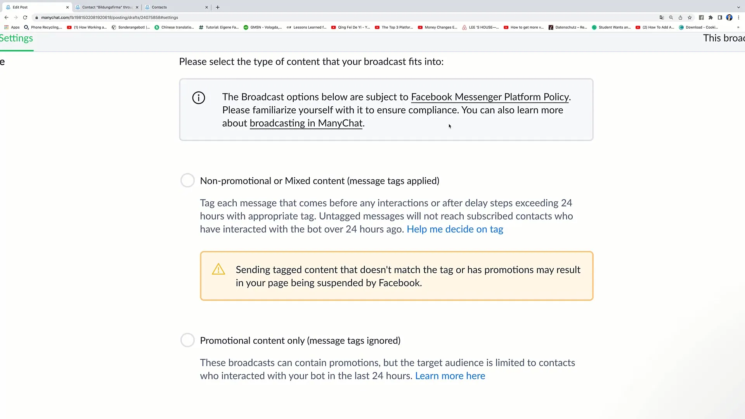Bookmark this page with the star icon
Viewport: 745px width, 419px height.
(690, 17)
